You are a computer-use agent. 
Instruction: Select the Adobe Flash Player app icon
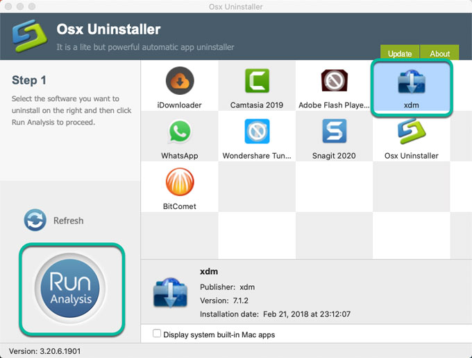334,80
